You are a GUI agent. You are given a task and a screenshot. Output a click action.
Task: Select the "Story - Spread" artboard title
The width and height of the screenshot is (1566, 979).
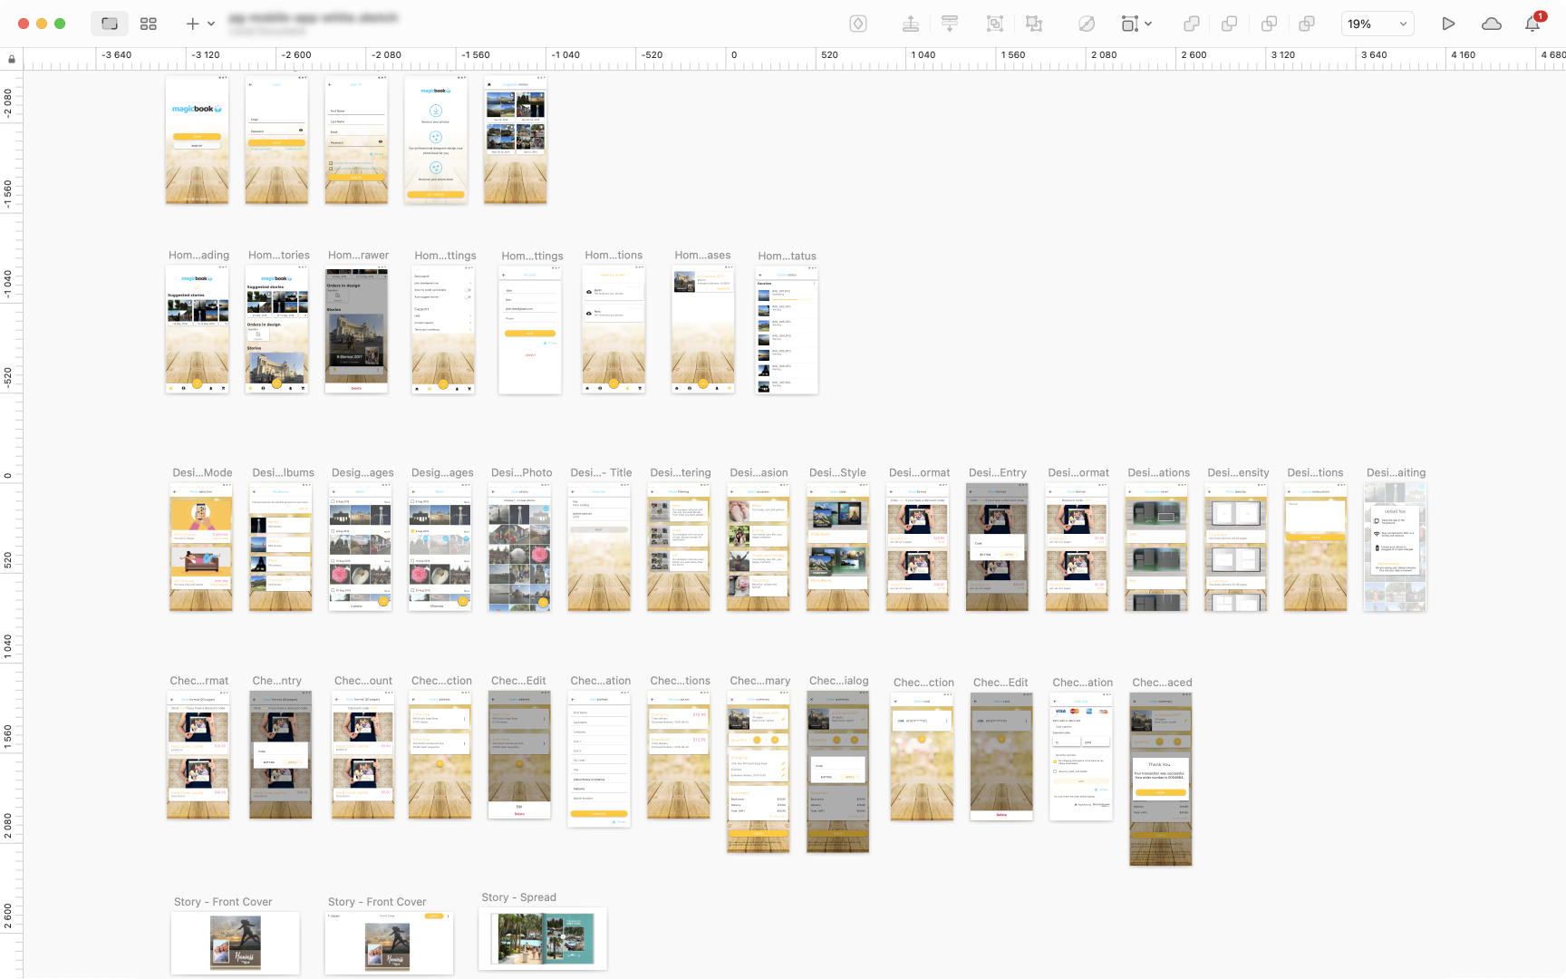point(519,897)
